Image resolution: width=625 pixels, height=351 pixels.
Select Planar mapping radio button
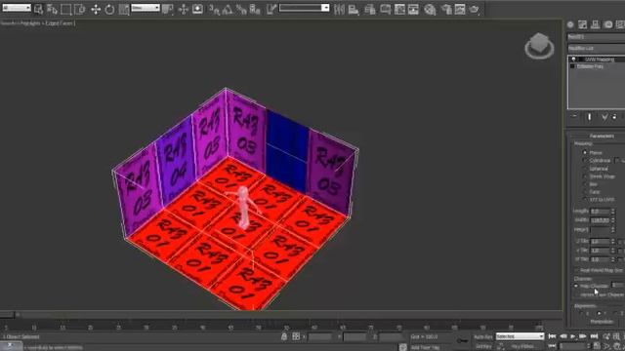pyautogui.click(x=585, y=152)
